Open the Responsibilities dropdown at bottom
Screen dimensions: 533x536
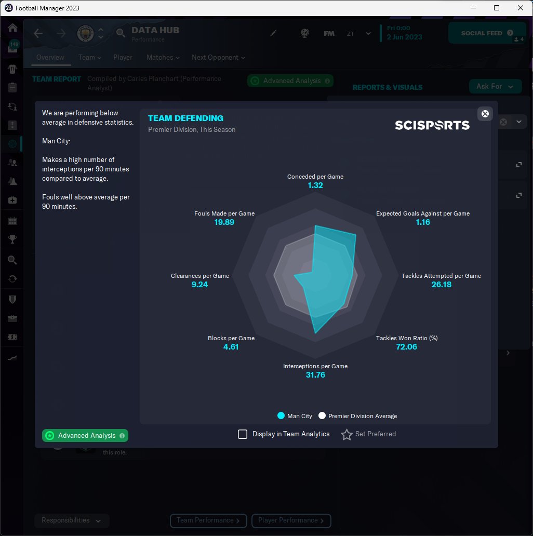click(72, 520)
